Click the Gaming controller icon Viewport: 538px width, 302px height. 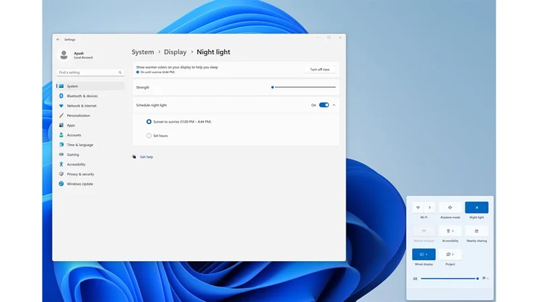click(61, 154)
